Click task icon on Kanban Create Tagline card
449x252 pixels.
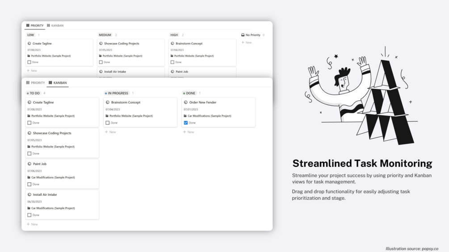[x=29, y=102]
